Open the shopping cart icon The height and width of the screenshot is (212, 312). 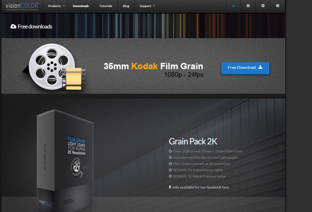(x=233, y=6)
